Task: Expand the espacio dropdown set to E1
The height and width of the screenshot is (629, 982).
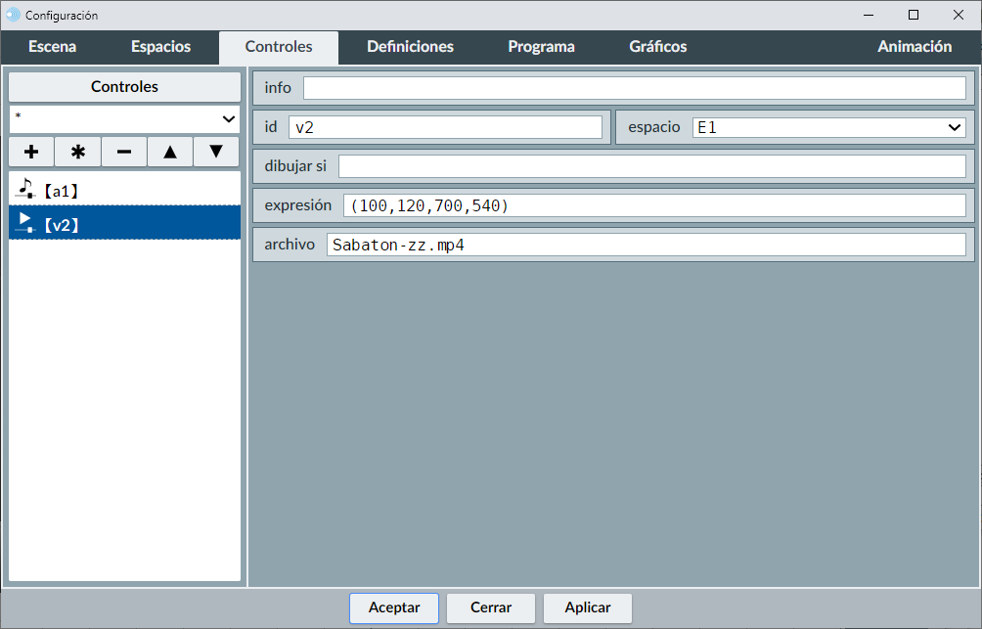Action: coord(828,127)
